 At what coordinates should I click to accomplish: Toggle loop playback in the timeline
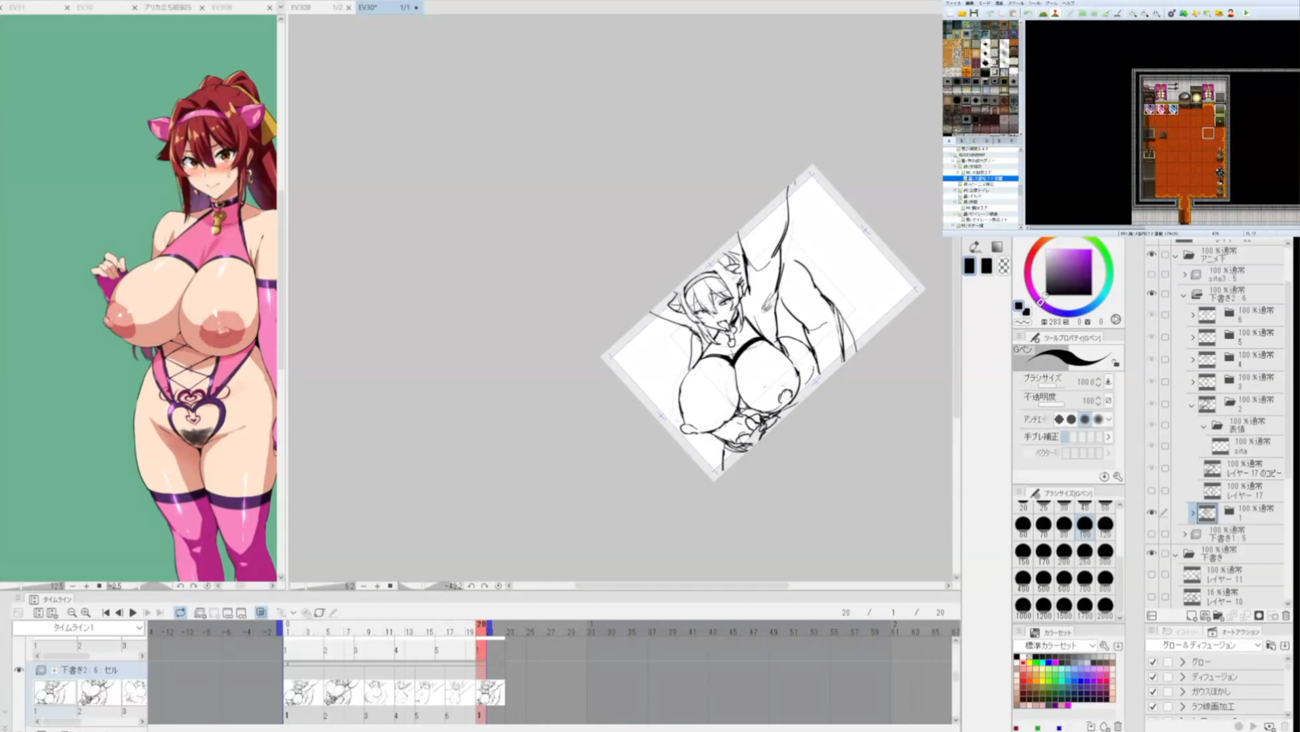(x=180, y=613)
